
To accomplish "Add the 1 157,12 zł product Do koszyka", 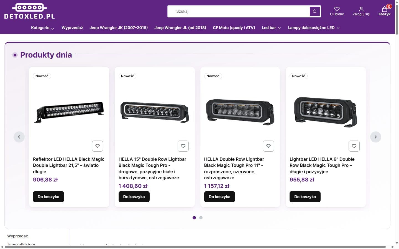I will coord(219,197).
